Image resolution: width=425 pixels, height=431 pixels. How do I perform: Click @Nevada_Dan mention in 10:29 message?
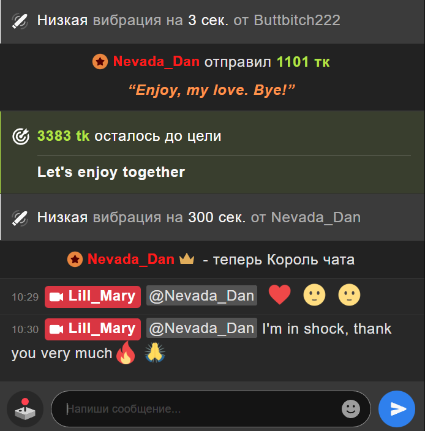201,296
